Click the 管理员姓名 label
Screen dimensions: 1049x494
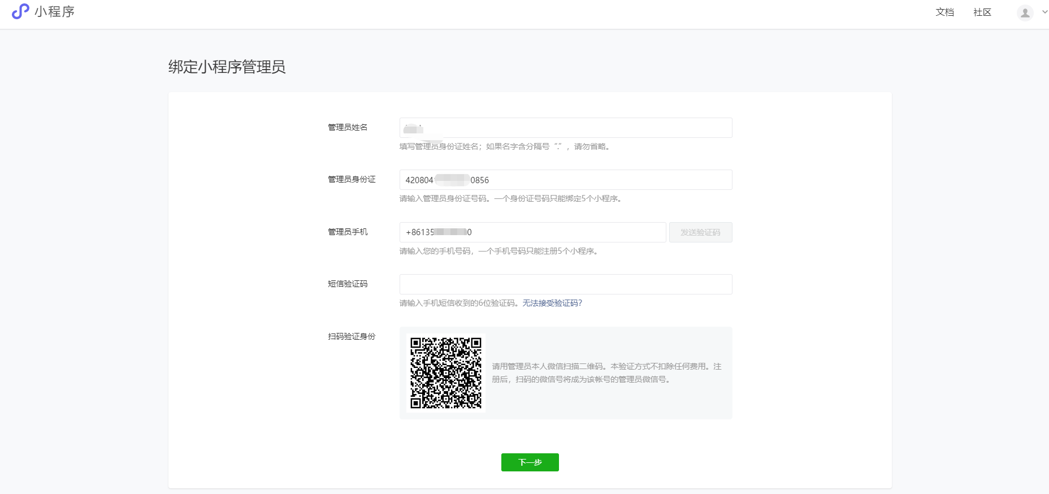point(348,128)
